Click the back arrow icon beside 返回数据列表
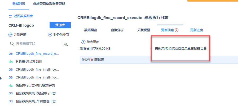 [x=11, y=16]
